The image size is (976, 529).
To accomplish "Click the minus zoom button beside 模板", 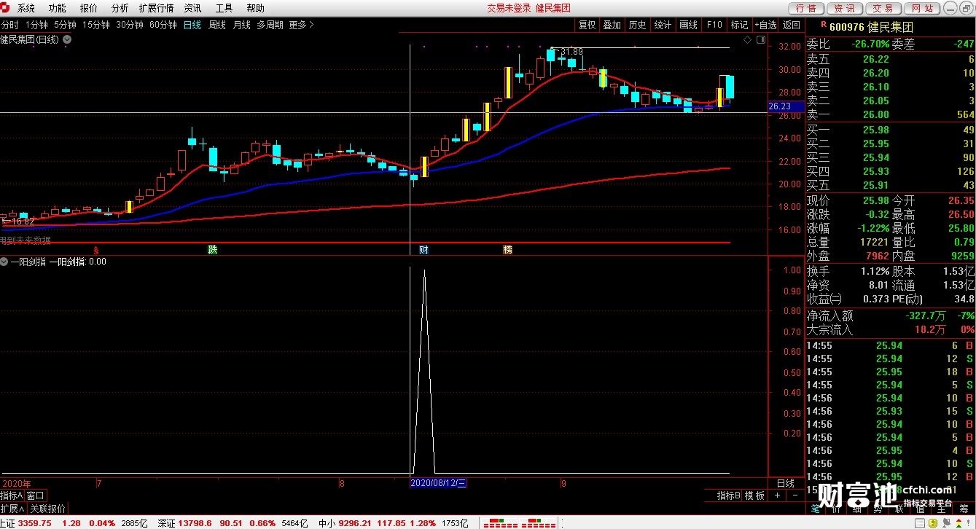I will [794, 495].
